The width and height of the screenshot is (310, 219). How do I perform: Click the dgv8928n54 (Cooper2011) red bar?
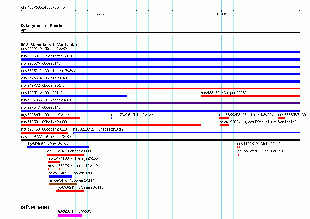50,118
